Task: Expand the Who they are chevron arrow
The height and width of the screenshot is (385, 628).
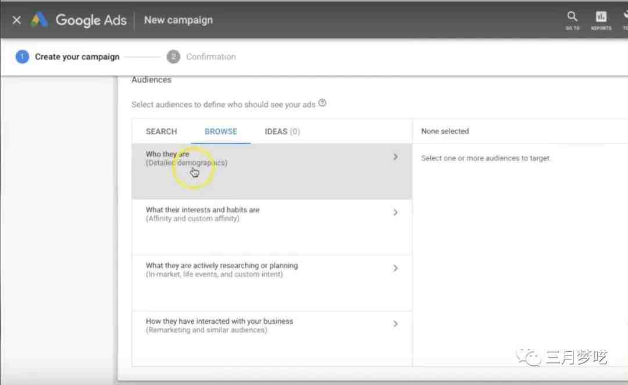Action: pyautogui.click(x=395, y=157)
